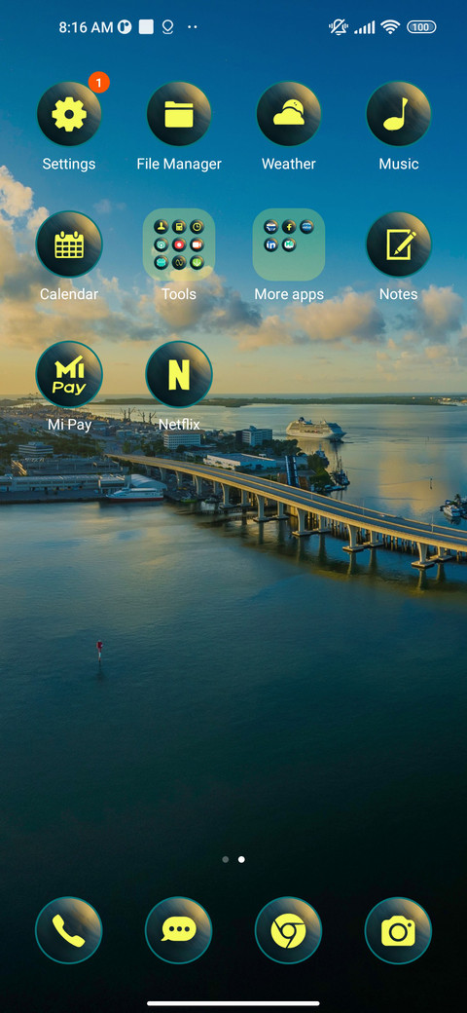This screenshot has height=1013, width=467.
Task: Tap the Wi-Fi status icon
Action: pyautogui.click(x=389, y=27)
